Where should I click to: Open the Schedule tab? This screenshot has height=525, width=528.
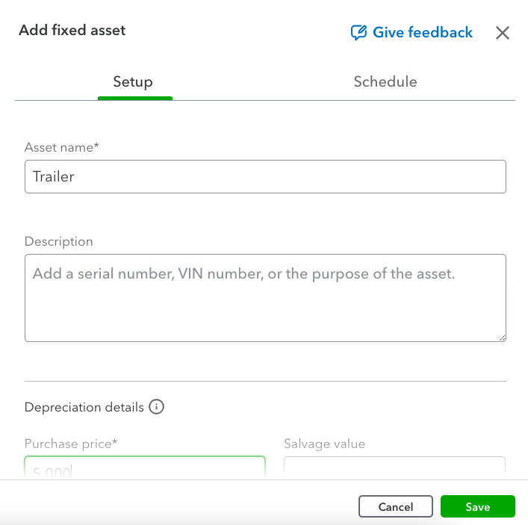pyautogui.click(x=385, y=82)
